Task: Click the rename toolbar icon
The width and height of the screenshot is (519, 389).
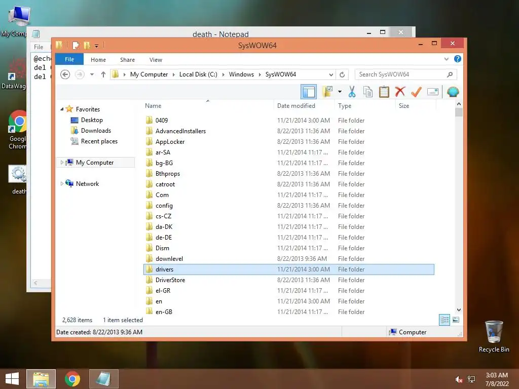Action: [433, 92]
